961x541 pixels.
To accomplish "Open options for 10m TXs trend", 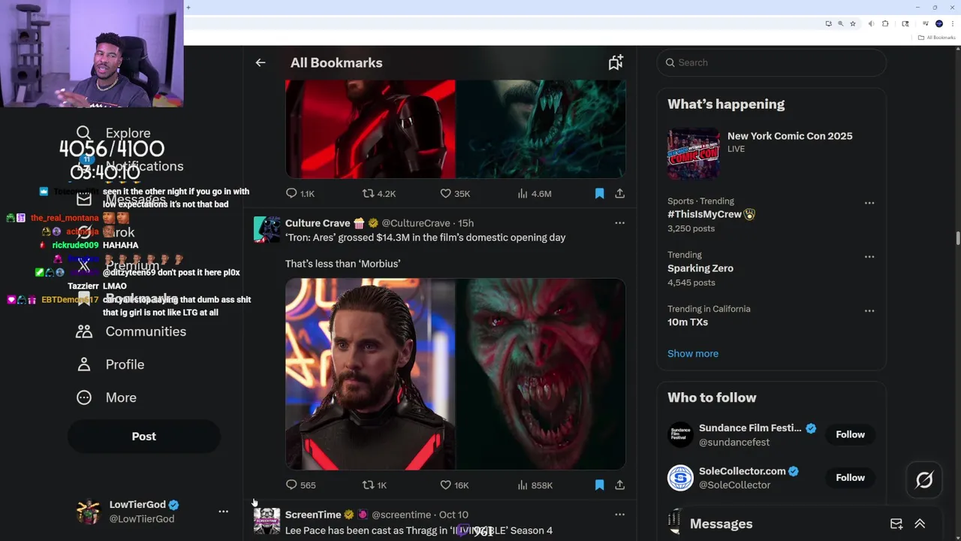I will click(869, 311).
